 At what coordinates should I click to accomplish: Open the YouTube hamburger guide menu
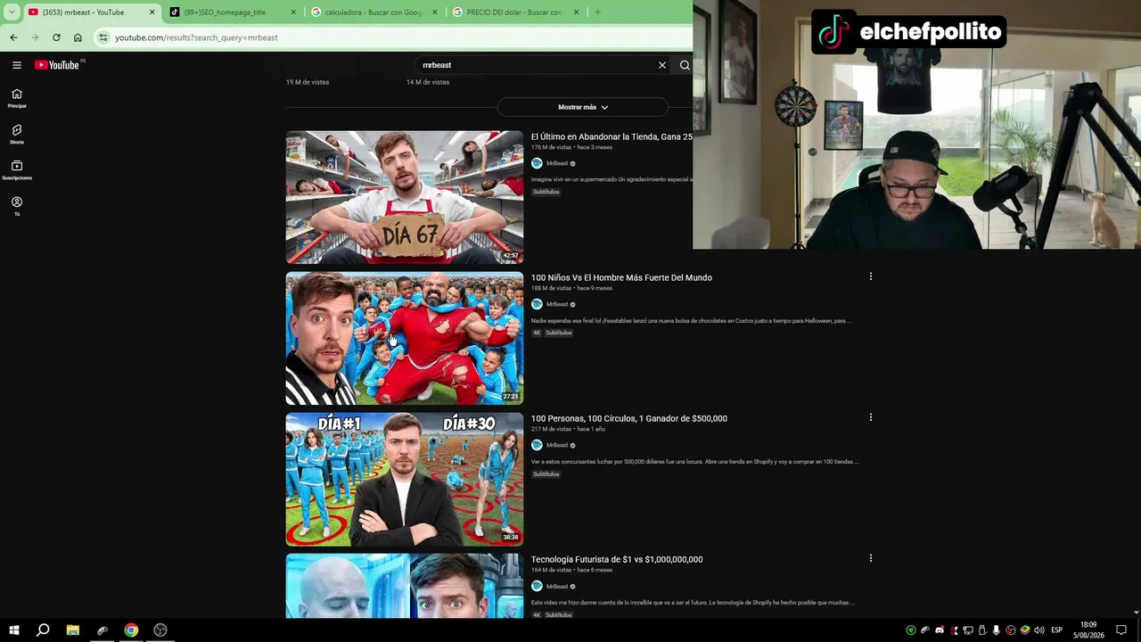(x=17, y=65)
